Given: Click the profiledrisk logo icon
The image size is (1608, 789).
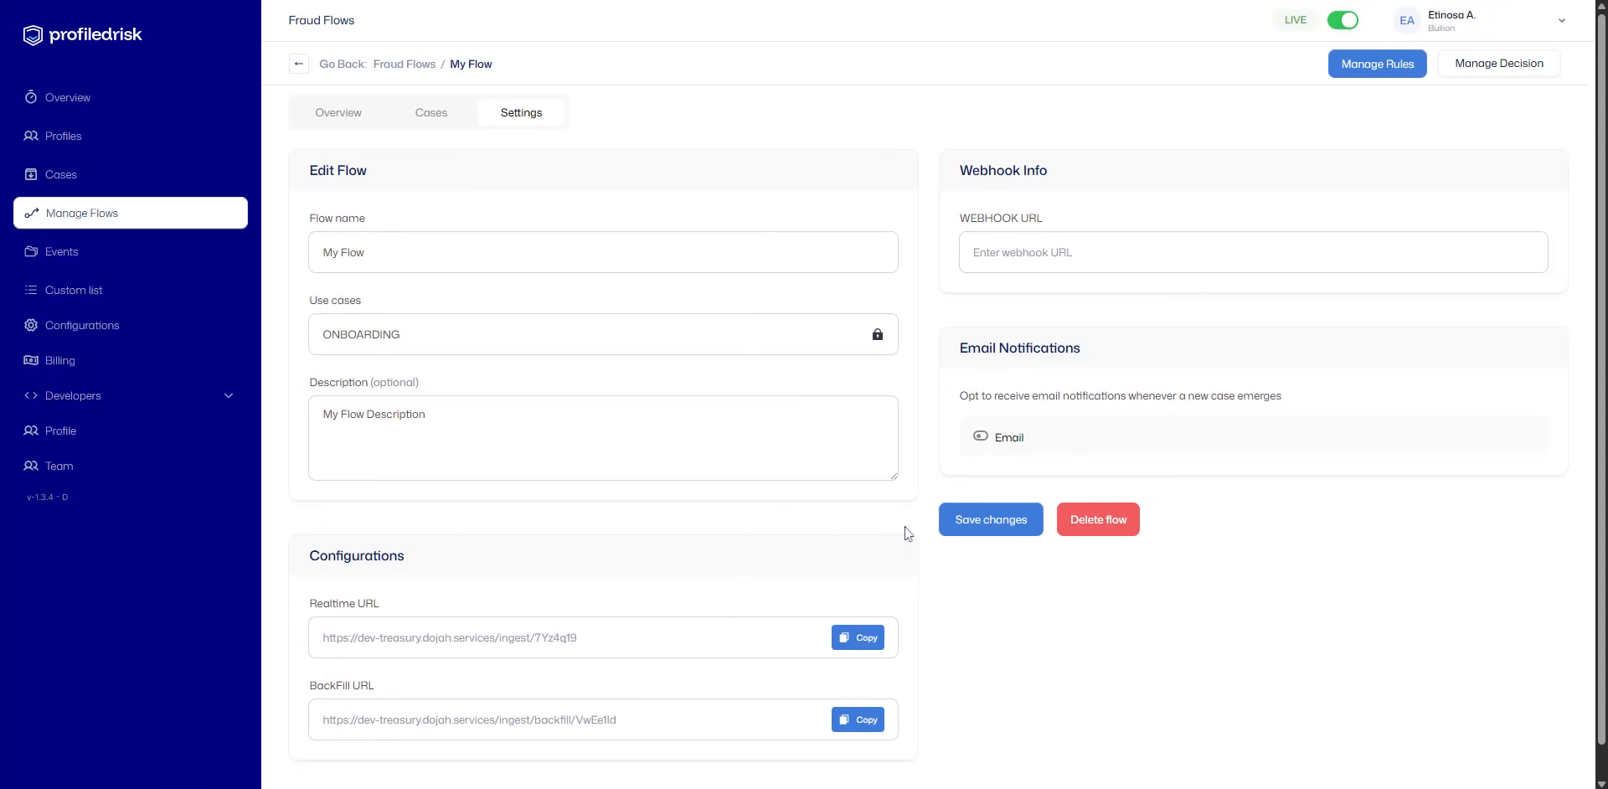Looking at the screenshot, I should click(32, 34).
